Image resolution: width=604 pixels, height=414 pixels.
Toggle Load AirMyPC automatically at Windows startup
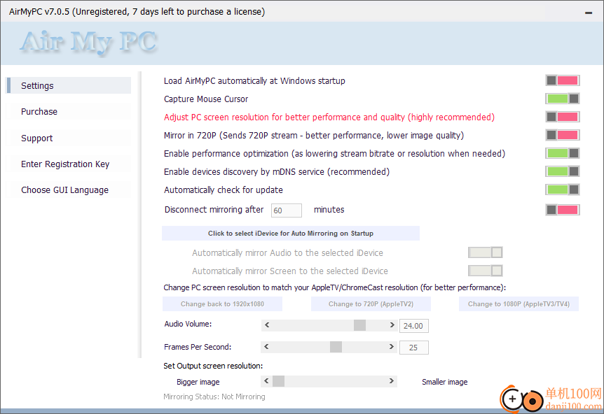pyautogui.click(x=563, y=80)
